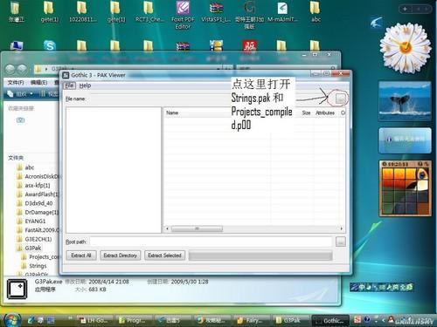
Task: Click the Extract Directory button
Action: 121,255
